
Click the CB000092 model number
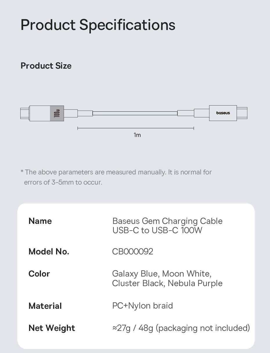click(133, 252)
